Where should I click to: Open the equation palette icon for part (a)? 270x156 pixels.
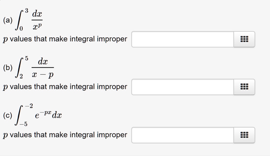pos(244,40)
